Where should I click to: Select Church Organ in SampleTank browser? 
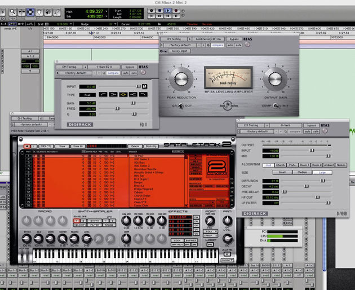coord(143,195)
